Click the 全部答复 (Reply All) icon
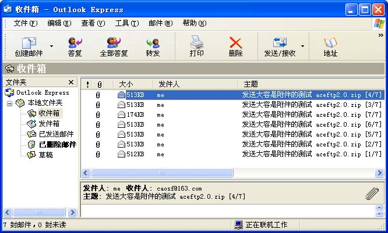The height and width of the screenshot is (233, 388). click(114, 43)
